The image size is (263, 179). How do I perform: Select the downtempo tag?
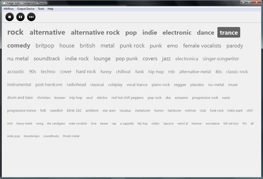pos(32,136)
